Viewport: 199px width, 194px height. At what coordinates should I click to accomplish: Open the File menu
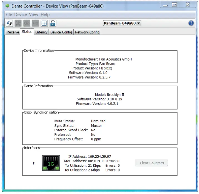9,15
